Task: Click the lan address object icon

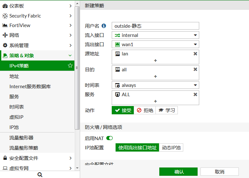Action: click(x=117, y=54)
